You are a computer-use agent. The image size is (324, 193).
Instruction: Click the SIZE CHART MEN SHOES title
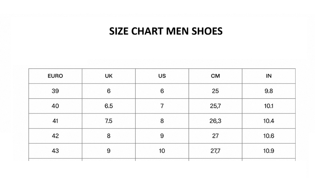pos(166,31)
